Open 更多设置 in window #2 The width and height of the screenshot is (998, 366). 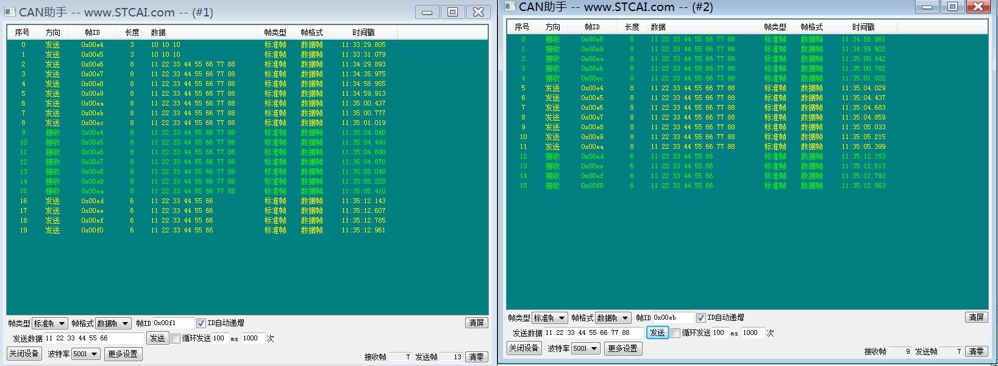coord(622,348)
